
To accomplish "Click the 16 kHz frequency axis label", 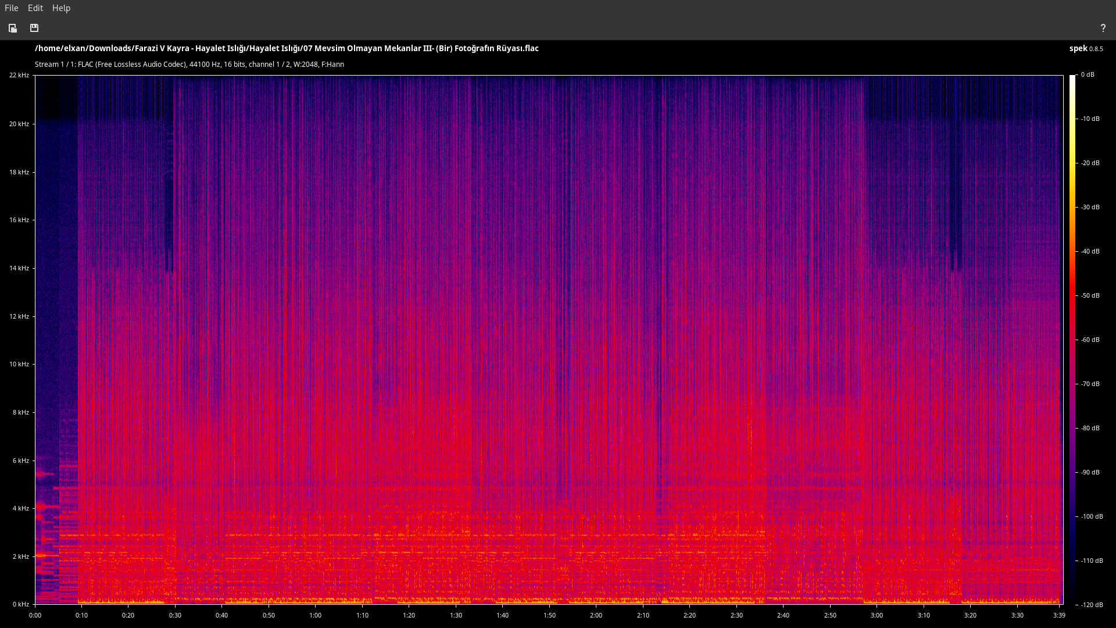I will pyautogui.click(x=19, y=220).
